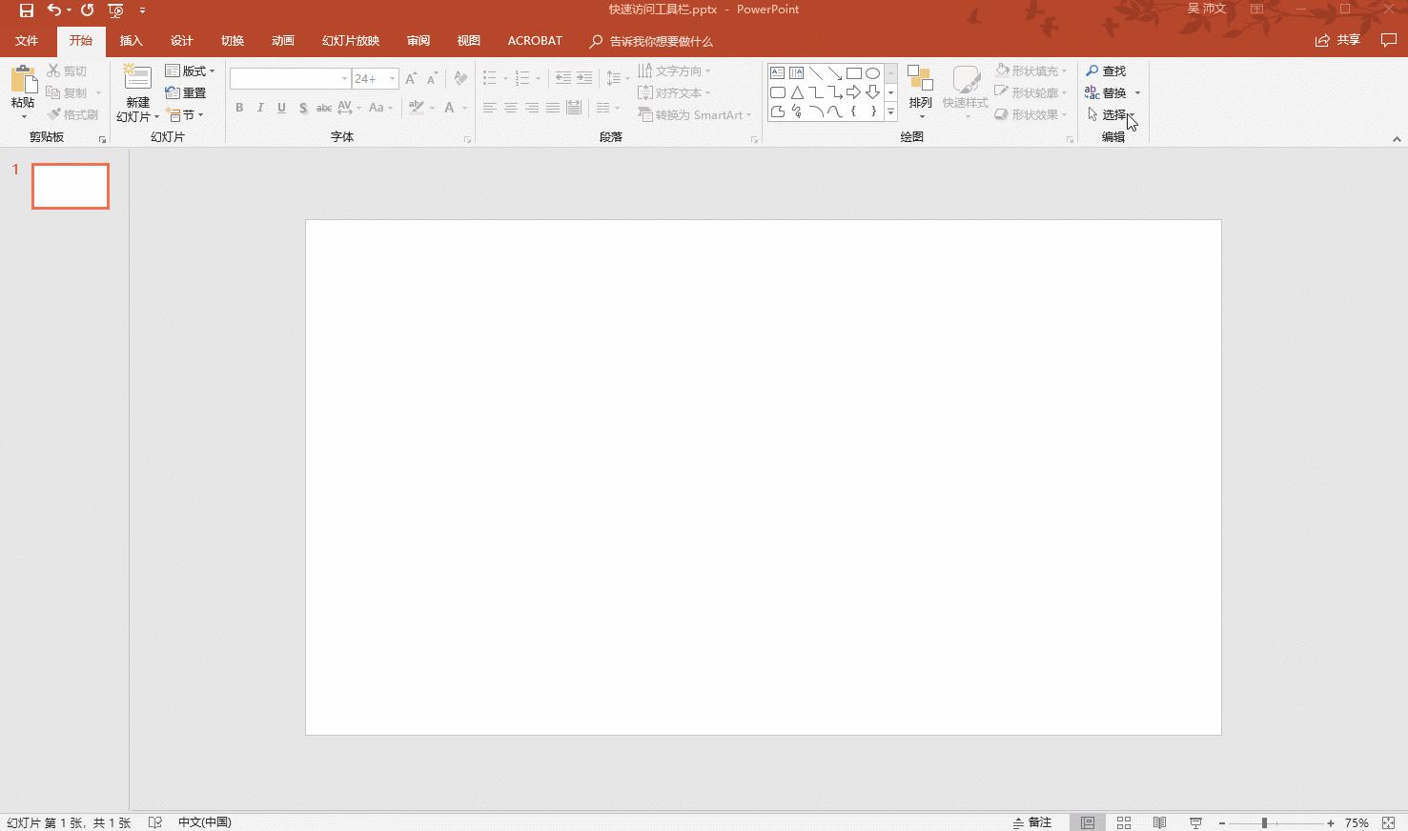Open the Insert (插入) ribbon tab
Viewport: 1408px width, 831px height.
[131, 41]
